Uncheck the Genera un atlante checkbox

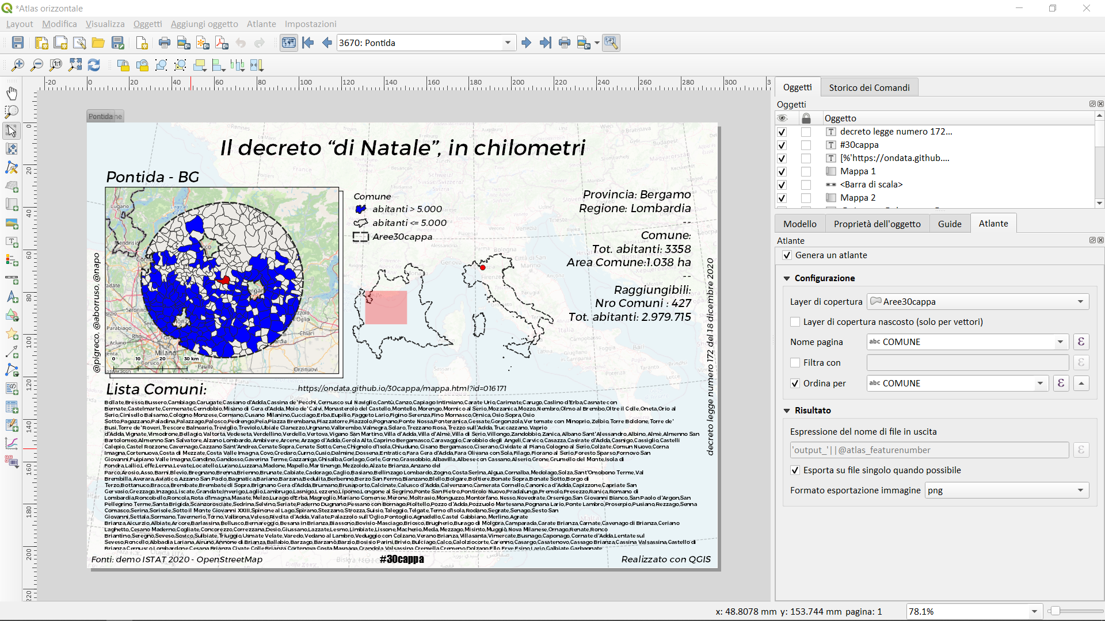(x=787, y=255)
